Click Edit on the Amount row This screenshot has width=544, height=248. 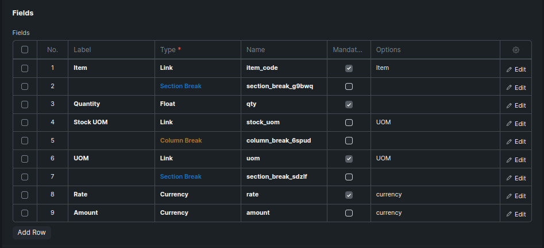tap(516, 214)
